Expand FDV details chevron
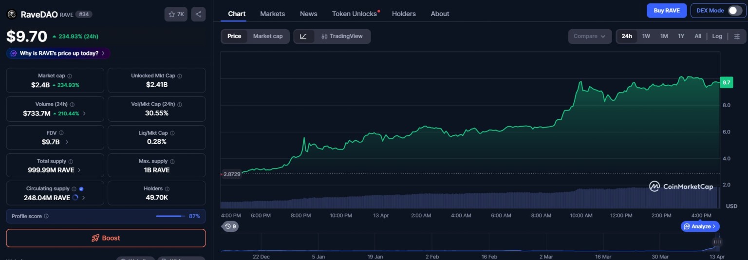Screen dimensions: 748x260 click(67, 142)
